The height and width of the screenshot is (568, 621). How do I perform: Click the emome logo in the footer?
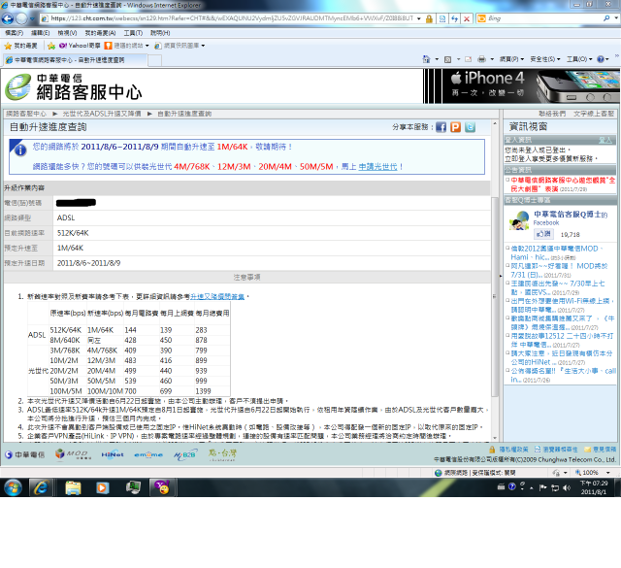pos(148,455)
